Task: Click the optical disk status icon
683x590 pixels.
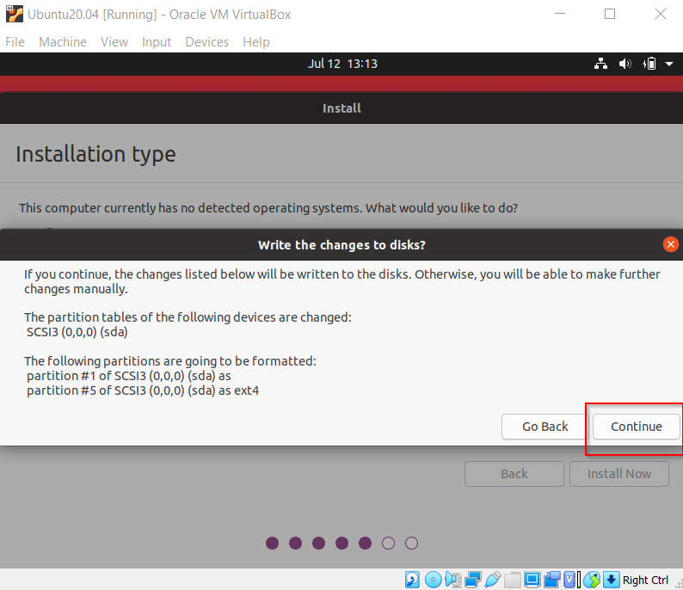Action: (x=434, y=580)
